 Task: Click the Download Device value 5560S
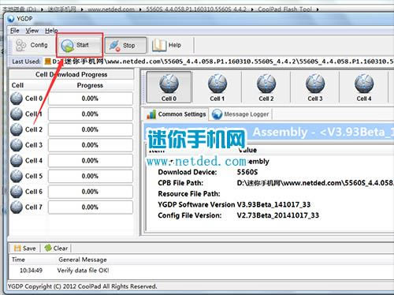coord(247,172)
